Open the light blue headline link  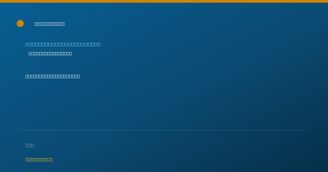63,44
